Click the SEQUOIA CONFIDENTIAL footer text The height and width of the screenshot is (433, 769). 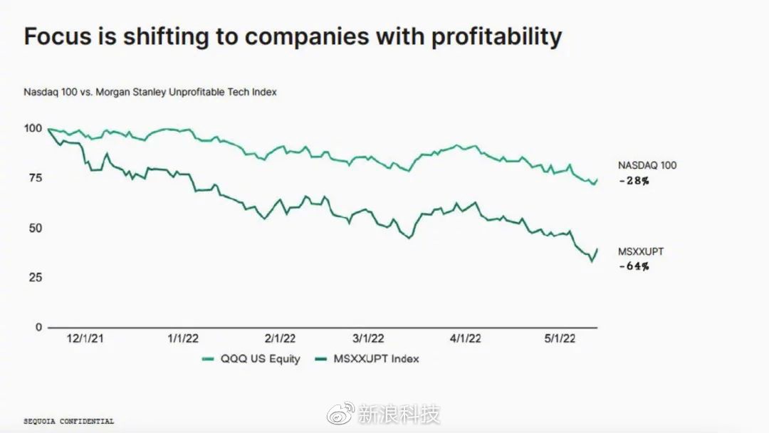pyautogui.click(x=68, y=422)
